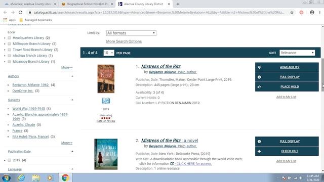This screenshot has width=324, height=182.
Task: Check Headquarters Library checkbox
Action: pos(9,38)
